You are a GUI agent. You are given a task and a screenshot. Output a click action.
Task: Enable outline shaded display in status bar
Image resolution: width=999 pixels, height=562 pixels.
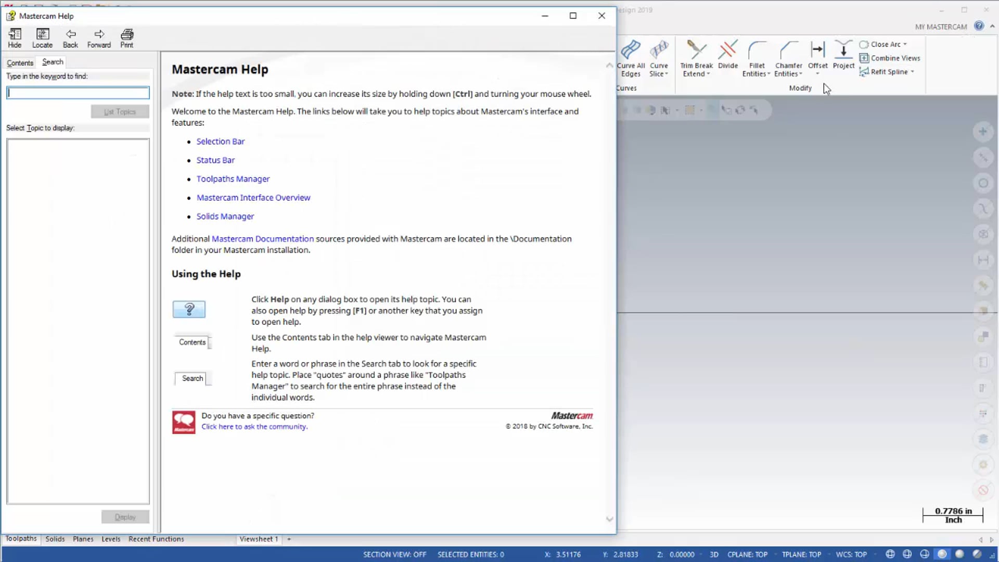tap(942, 554)
